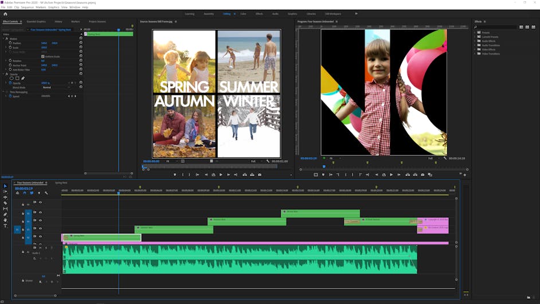Select the Razor tool in tools panel
Screen dimensions: 540x304
click(x=5, y=203)
